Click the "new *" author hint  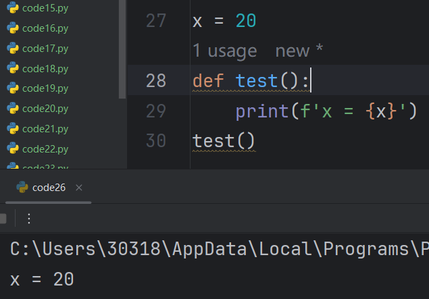299,51
